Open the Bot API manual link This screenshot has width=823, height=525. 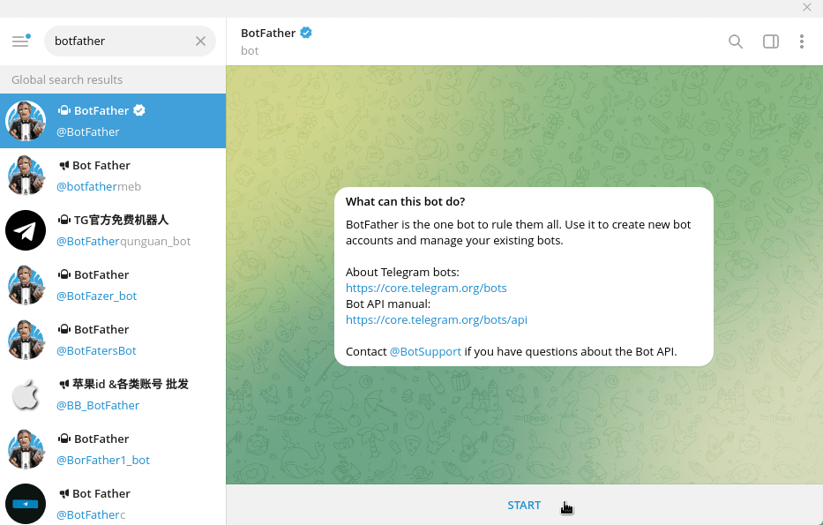pos(437,319)
